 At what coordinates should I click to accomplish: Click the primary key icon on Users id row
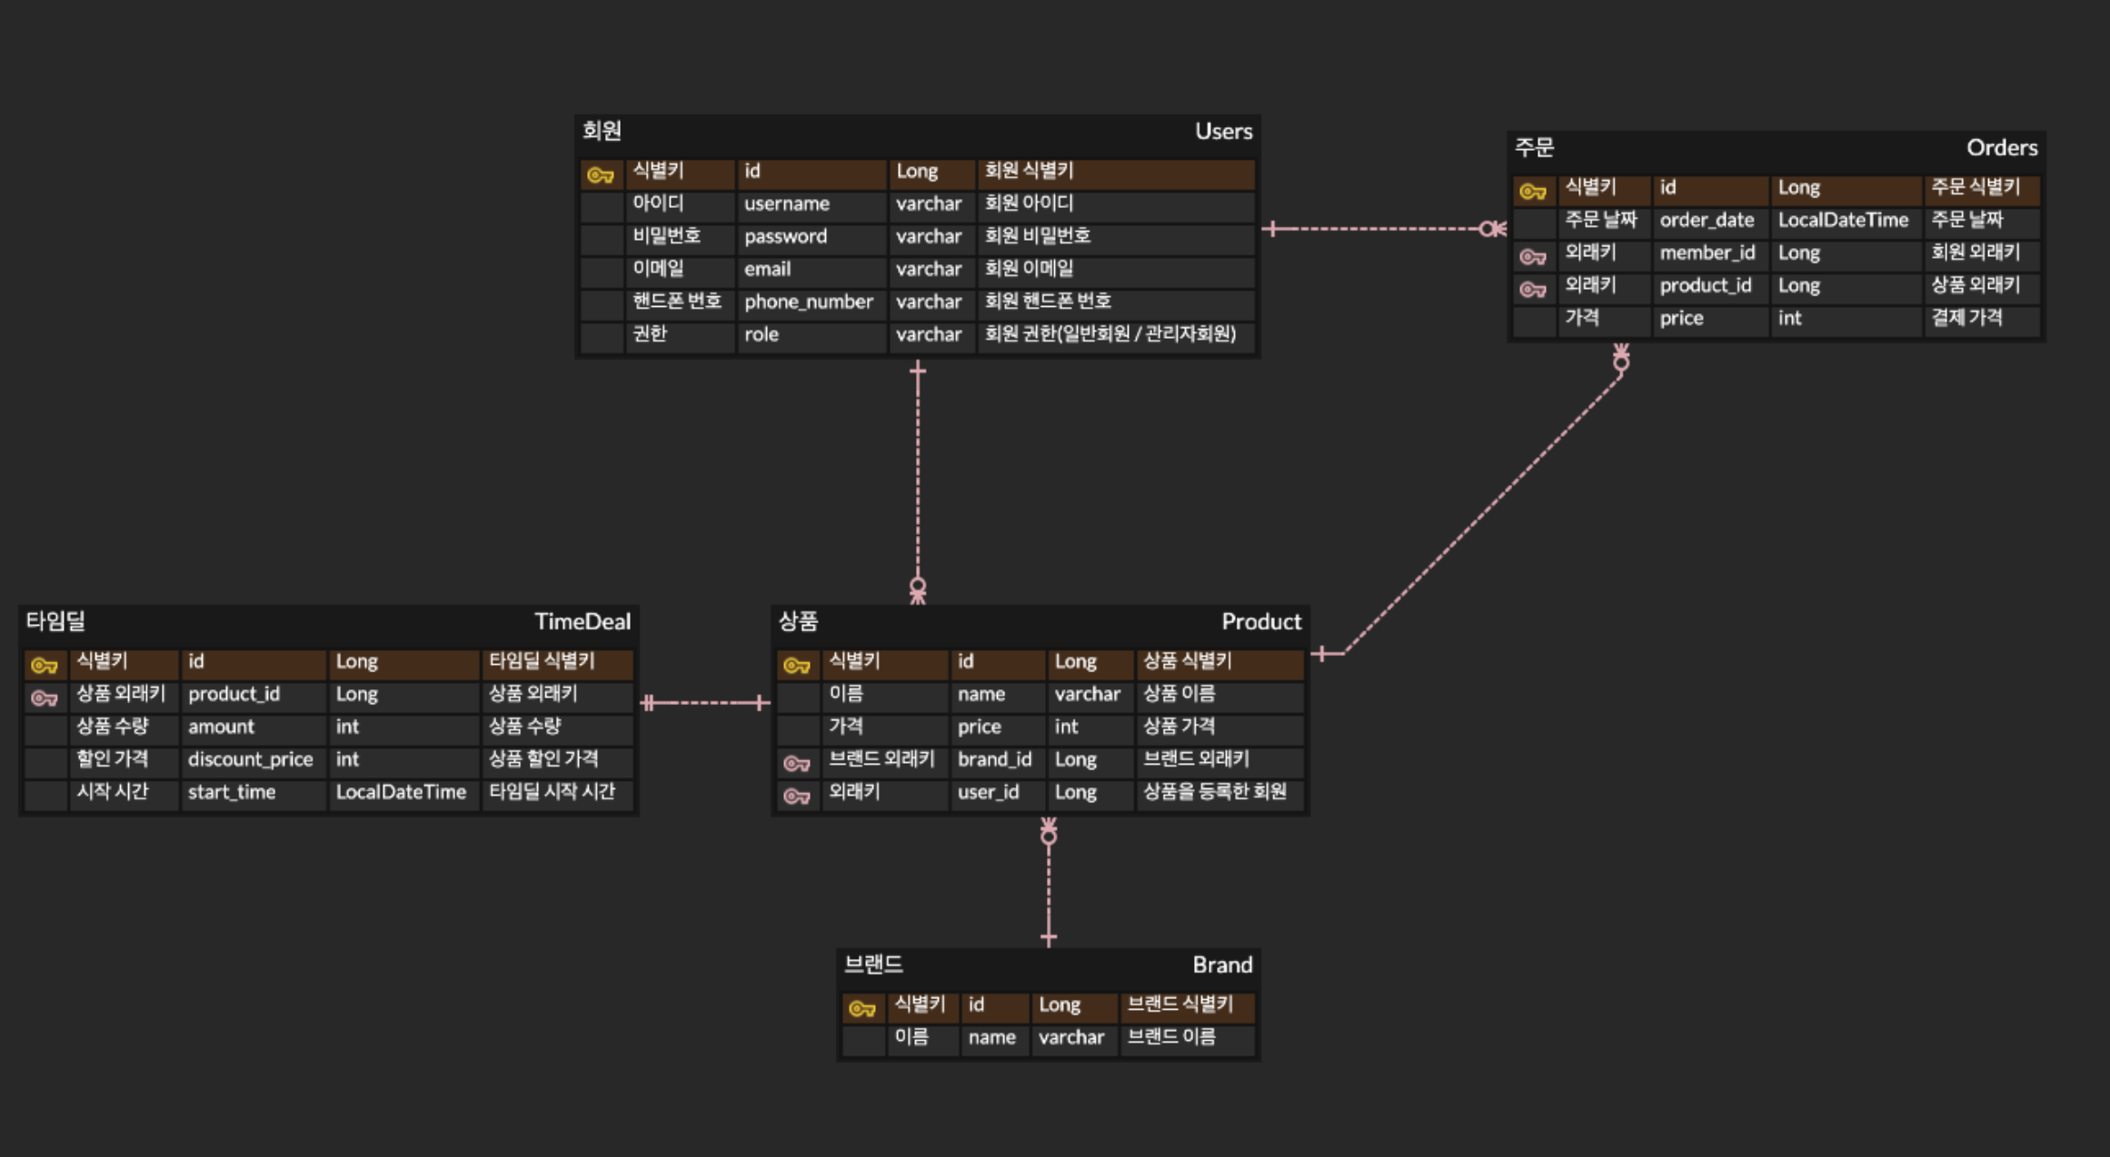click(x=600, y=173)
